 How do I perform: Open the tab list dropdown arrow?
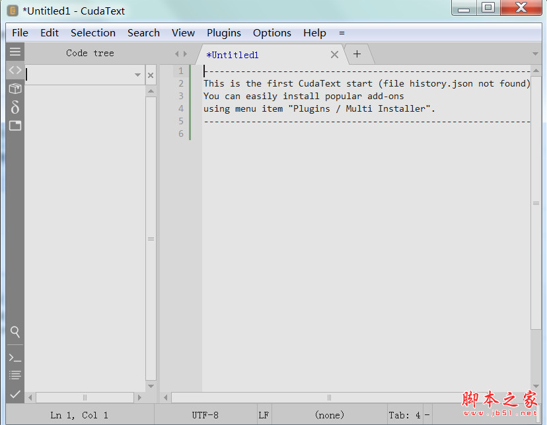(x=535, y=54)
